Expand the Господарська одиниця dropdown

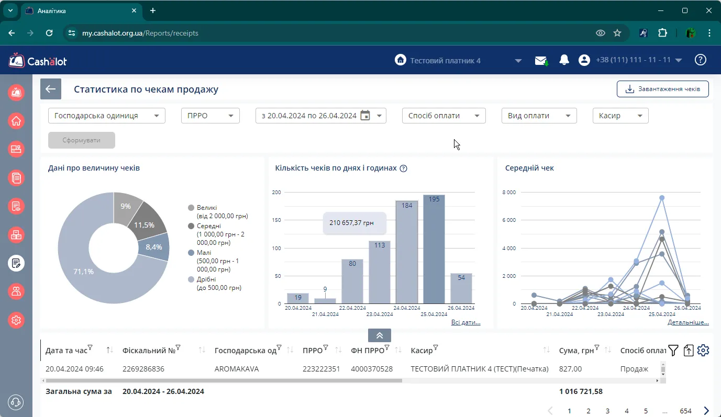tap(106, 116)
